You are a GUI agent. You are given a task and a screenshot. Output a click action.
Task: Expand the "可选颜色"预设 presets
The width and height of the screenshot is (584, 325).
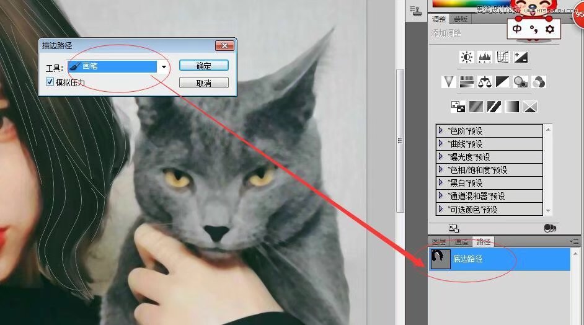point(441,209)
